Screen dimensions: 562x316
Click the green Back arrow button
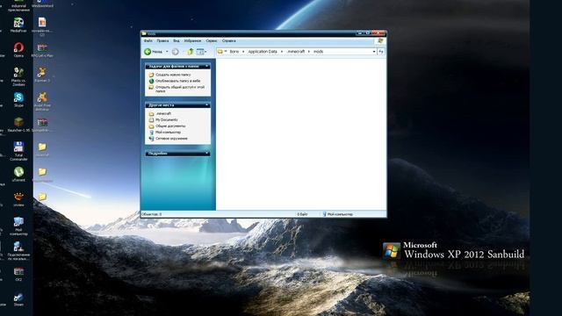(148, 52)
